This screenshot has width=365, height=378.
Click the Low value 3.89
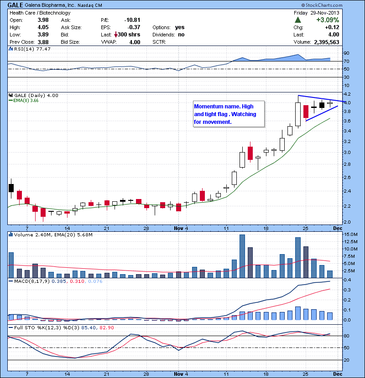click(x=43, y=35)
